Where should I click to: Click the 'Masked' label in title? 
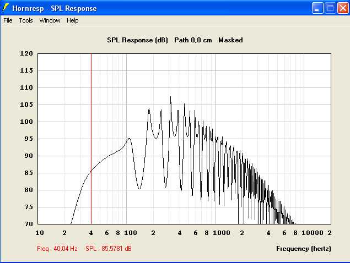coord(230,40)
